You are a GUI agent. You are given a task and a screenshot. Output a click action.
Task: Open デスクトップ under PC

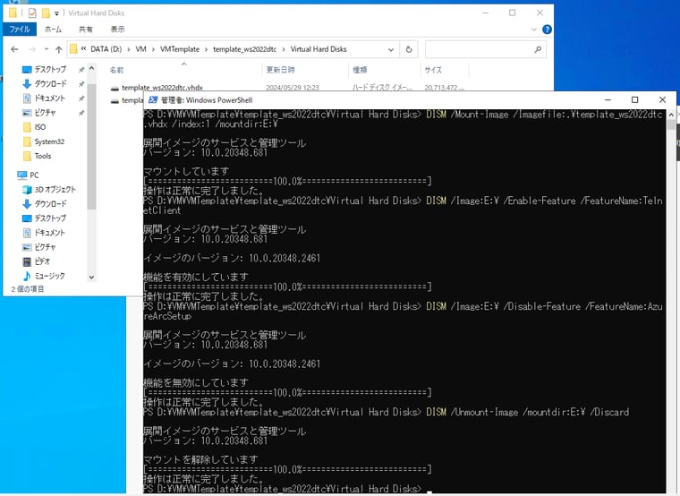[50, 218]
